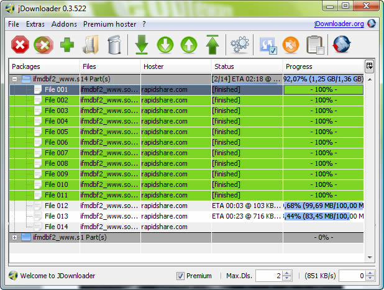Click the clipboard monitoring icon
Screen dimensions: 384x290
[316, 45]
